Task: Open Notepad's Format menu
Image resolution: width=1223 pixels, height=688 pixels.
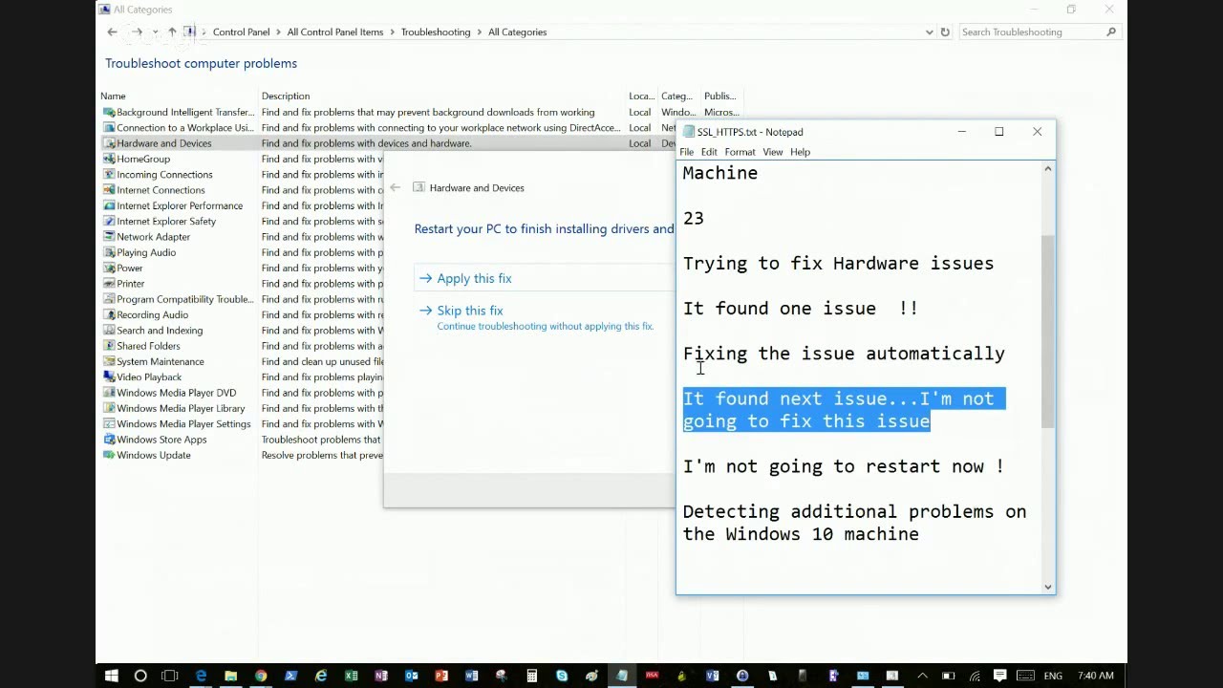Action: coord(739,152)
